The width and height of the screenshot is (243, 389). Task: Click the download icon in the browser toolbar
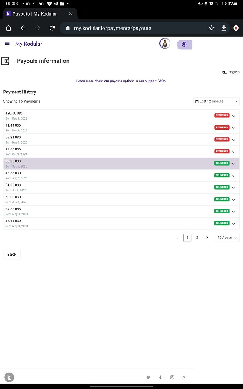click(224, 28)
